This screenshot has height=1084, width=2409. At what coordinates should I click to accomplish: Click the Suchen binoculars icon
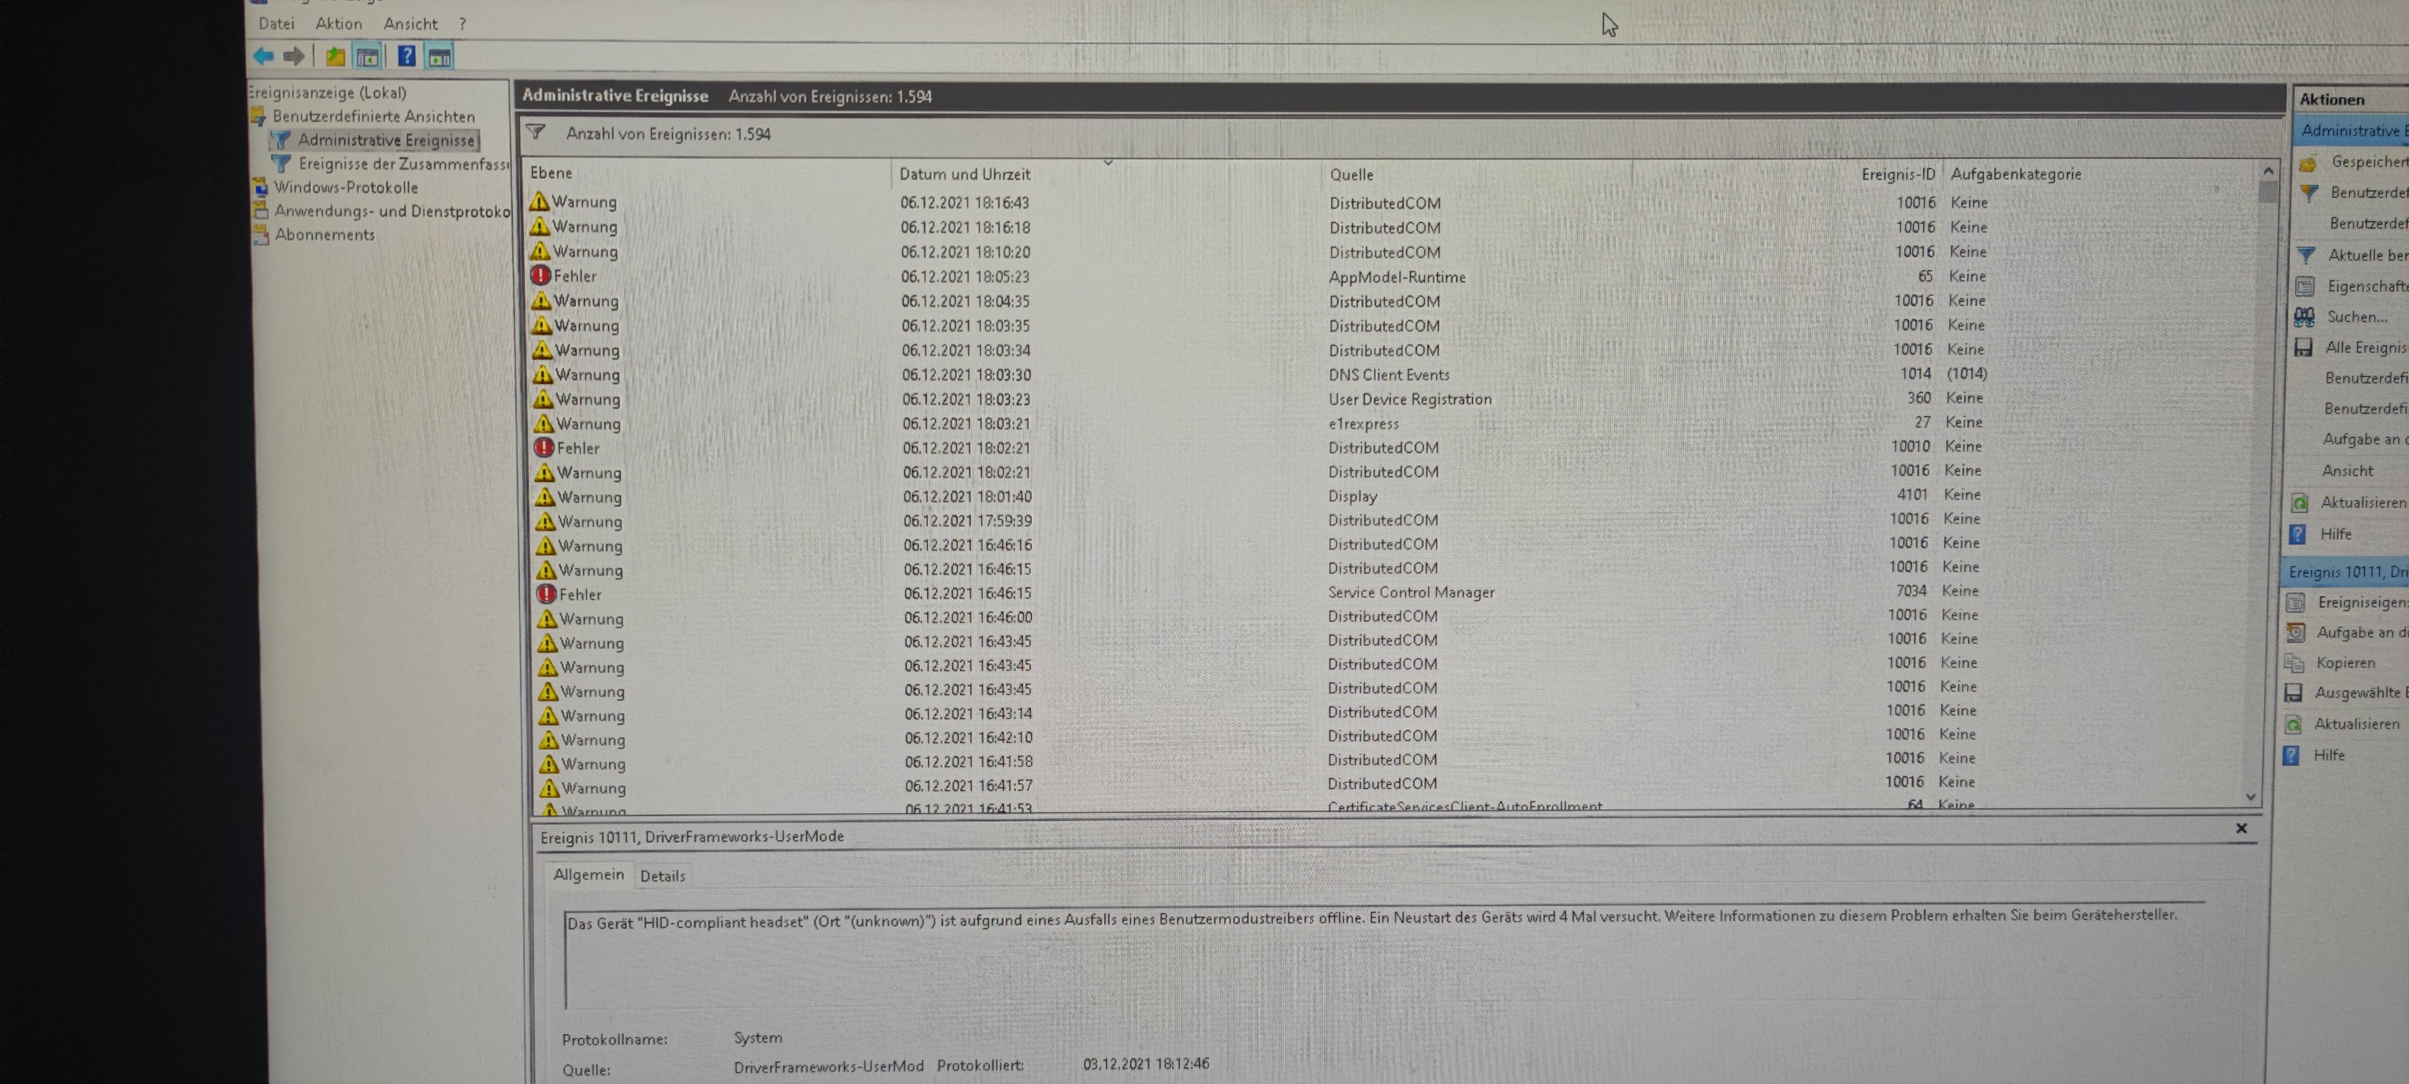(2304, 317)
